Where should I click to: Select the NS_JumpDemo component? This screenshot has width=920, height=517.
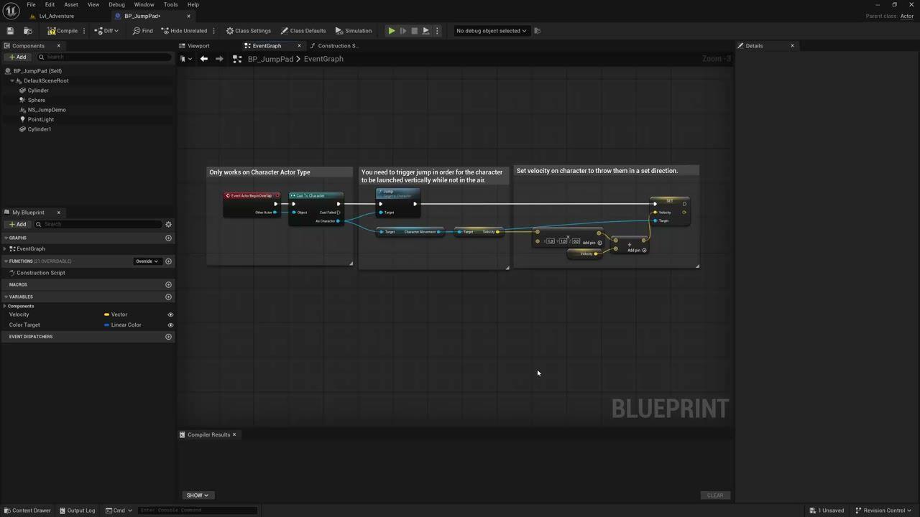tap(47, 110)
